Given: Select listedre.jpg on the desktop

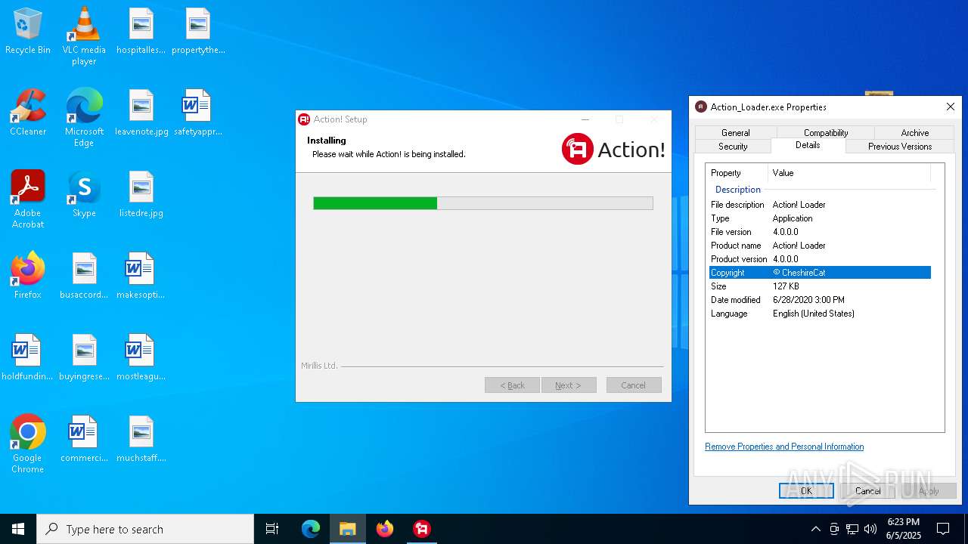Looking at the screenshot, I should 141,195.
